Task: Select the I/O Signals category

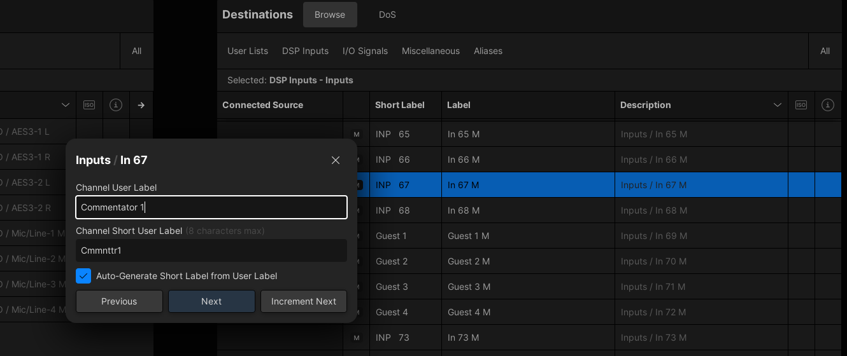Action: coord(365,51)
